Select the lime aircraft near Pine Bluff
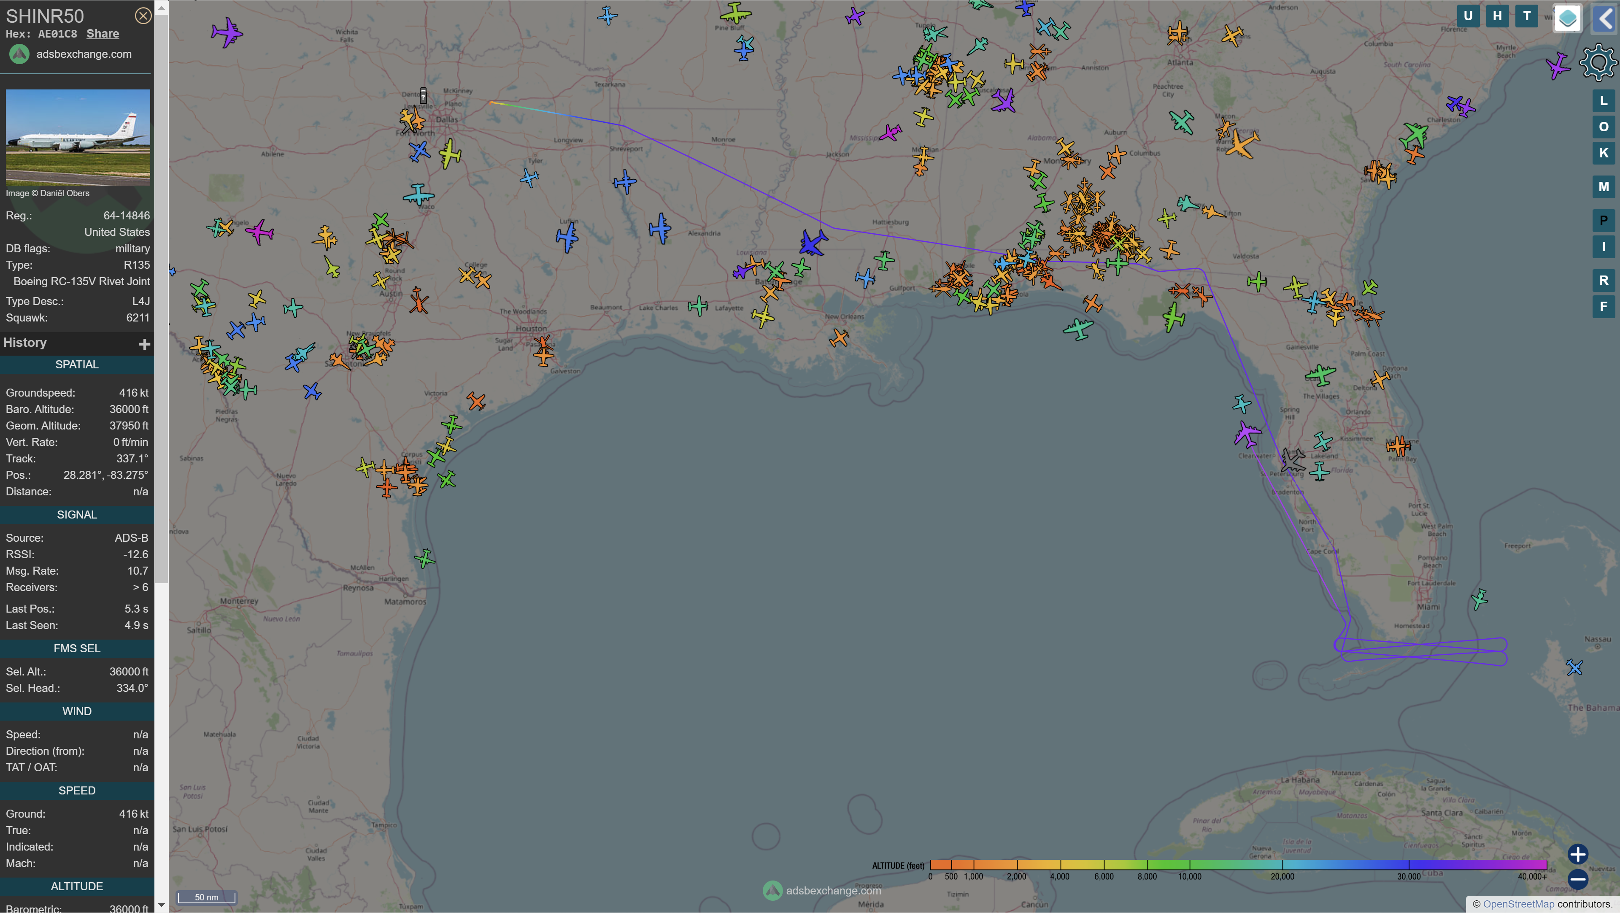Screen dimensions: 1620x913 (735, 13)
